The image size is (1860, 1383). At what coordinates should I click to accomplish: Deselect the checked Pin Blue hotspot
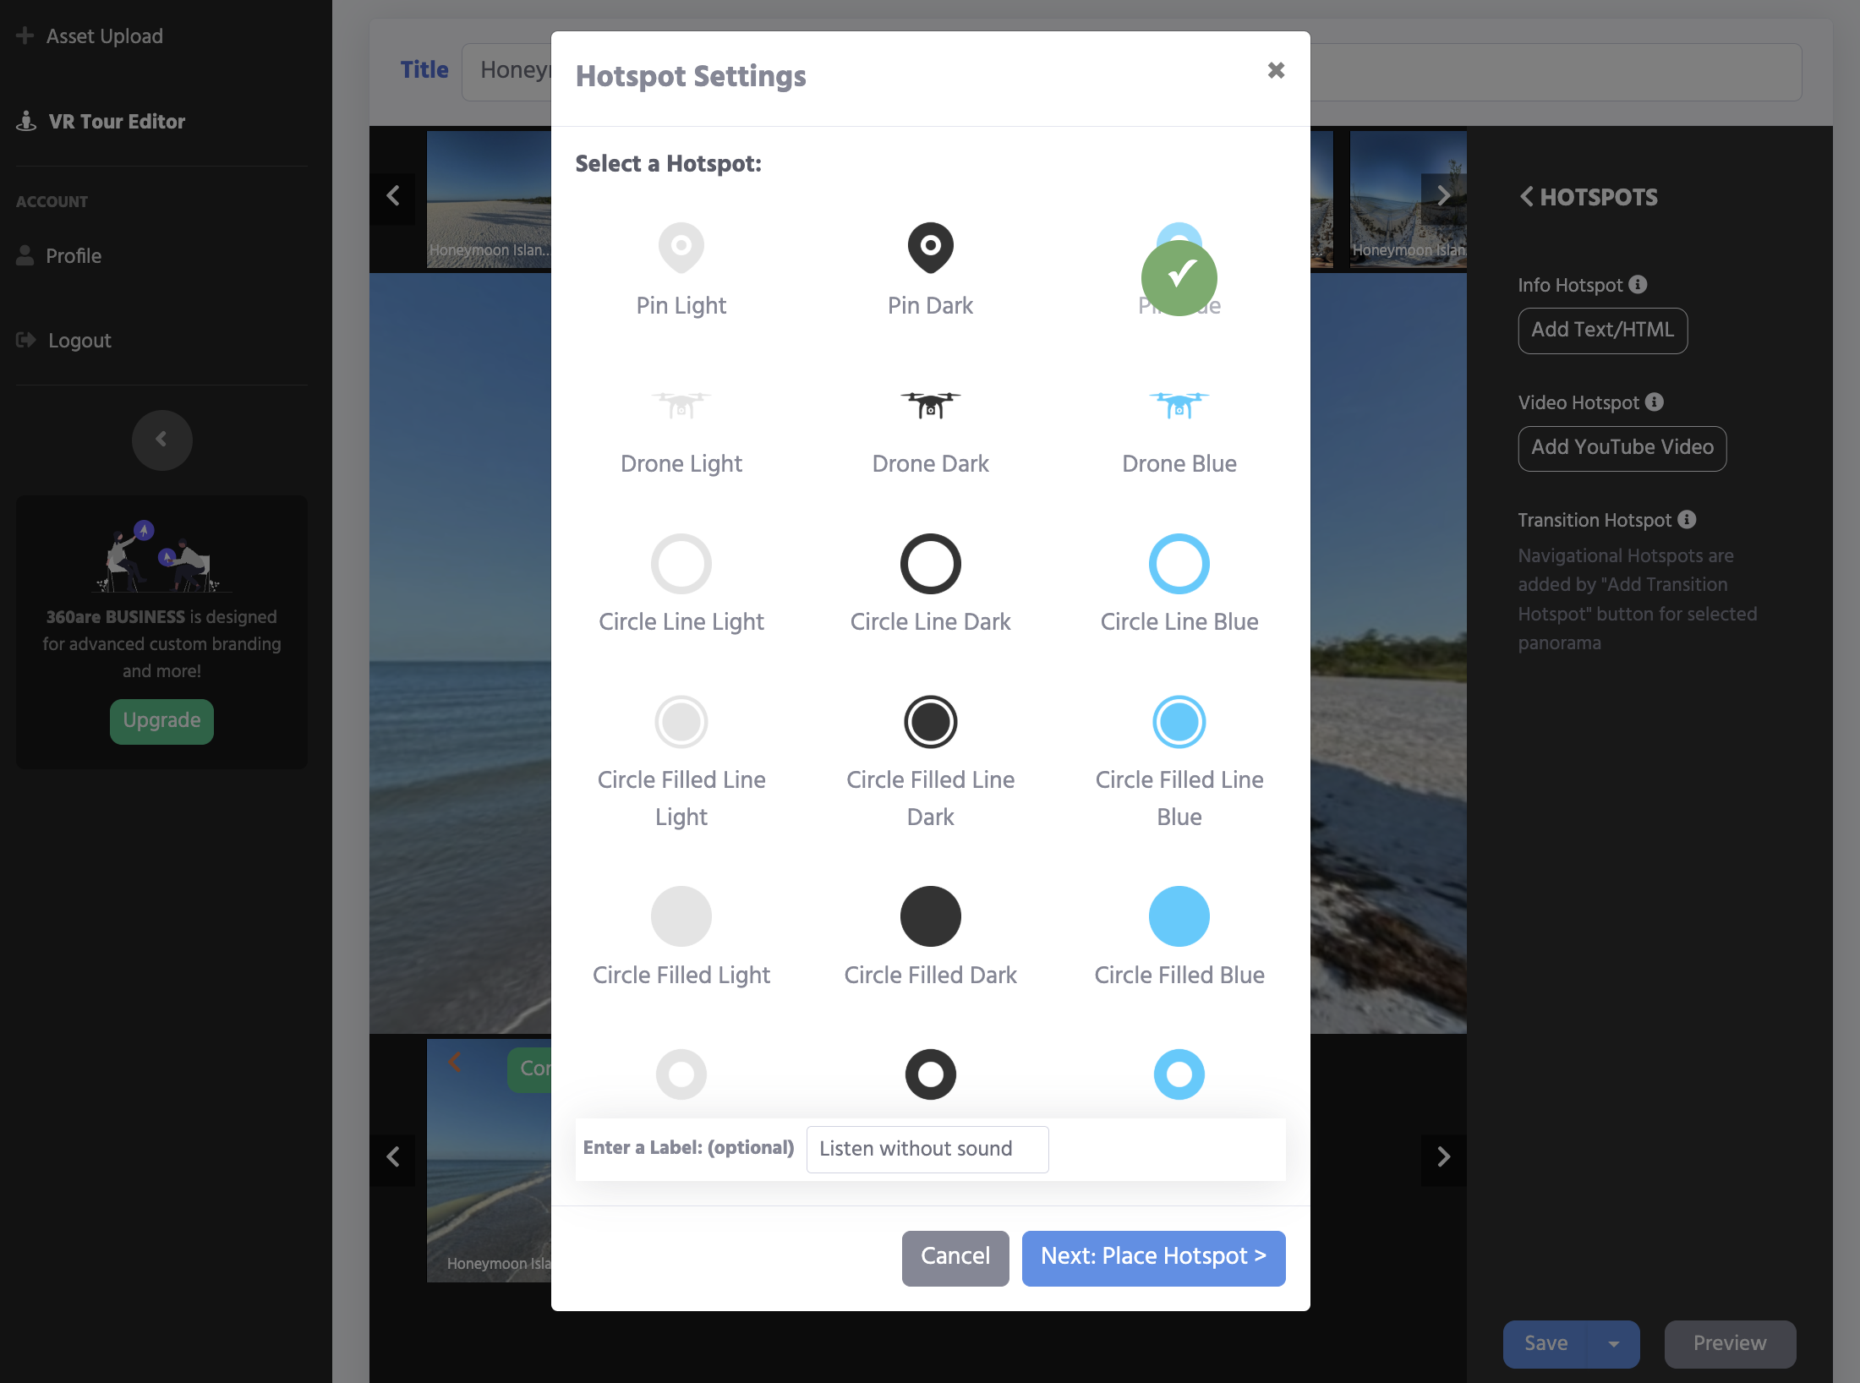point(1179,277)
